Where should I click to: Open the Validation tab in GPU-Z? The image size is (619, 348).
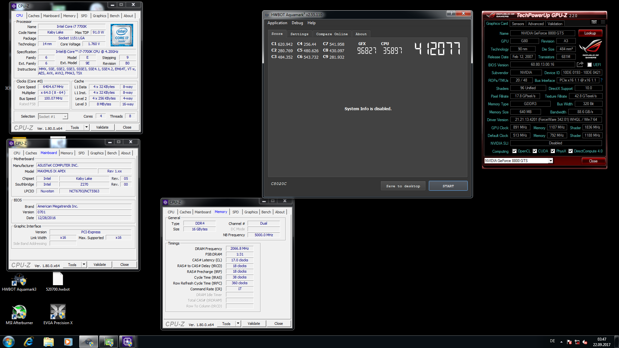point(555,24)
